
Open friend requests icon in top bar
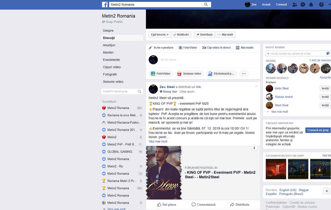click(294, 4)
